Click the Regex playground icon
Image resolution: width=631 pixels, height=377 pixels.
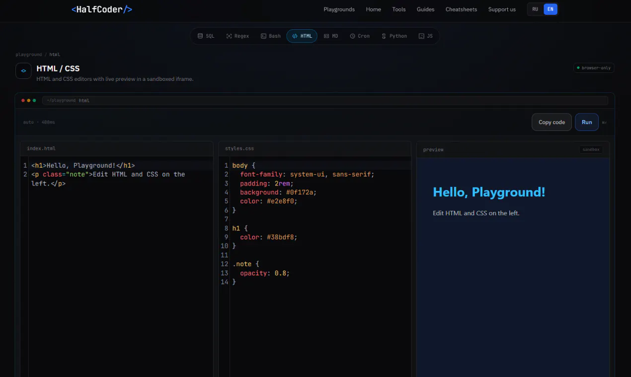tap(229, 36)
